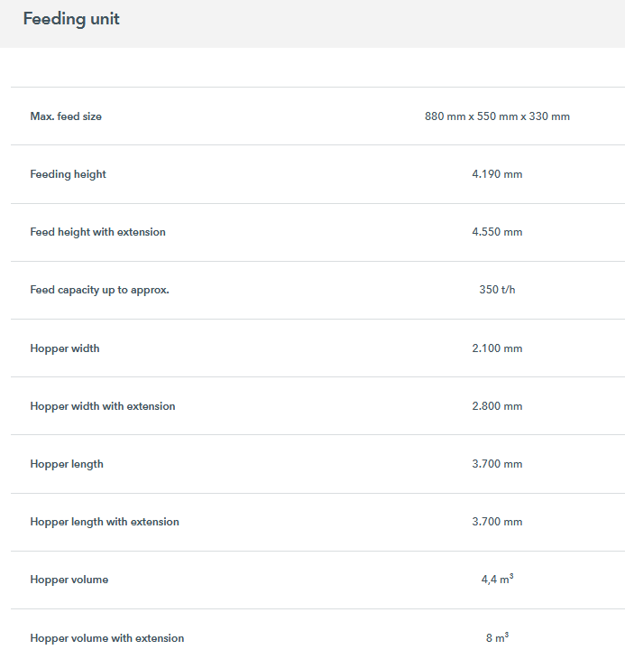625x659 pixels.
Task: Click the 2.800 mm value
Action: (x=497, y=406)
